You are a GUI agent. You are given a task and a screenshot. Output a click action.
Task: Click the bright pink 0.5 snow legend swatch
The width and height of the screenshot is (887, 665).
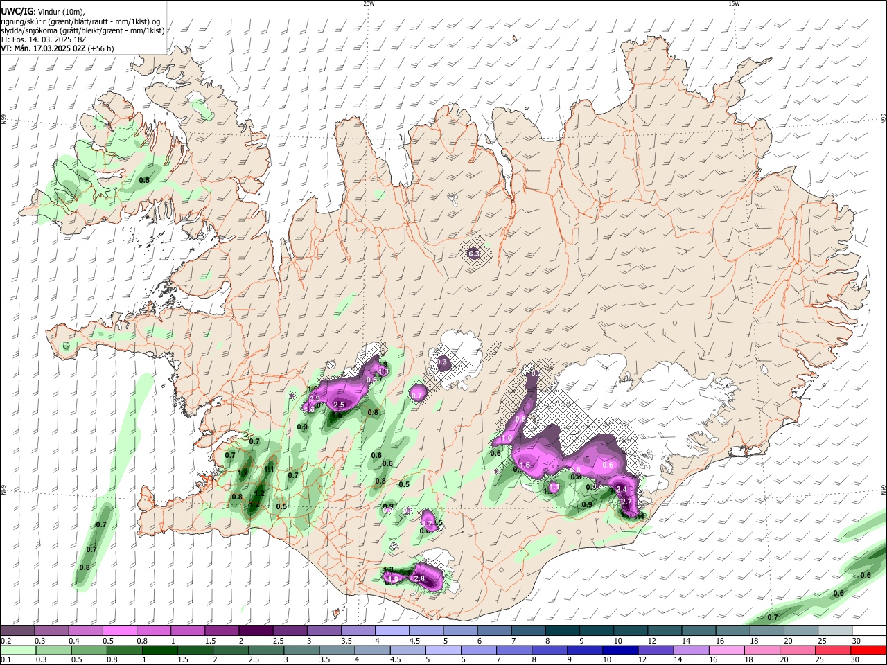tap(119, 631)
